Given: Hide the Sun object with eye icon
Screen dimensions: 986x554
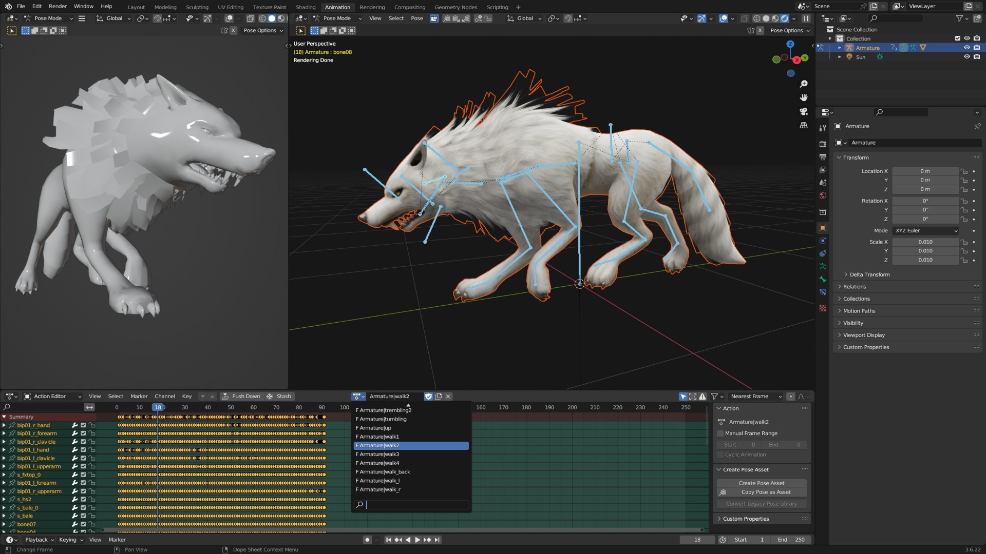Looking at the screenshot, I should (x=966, y=57).
